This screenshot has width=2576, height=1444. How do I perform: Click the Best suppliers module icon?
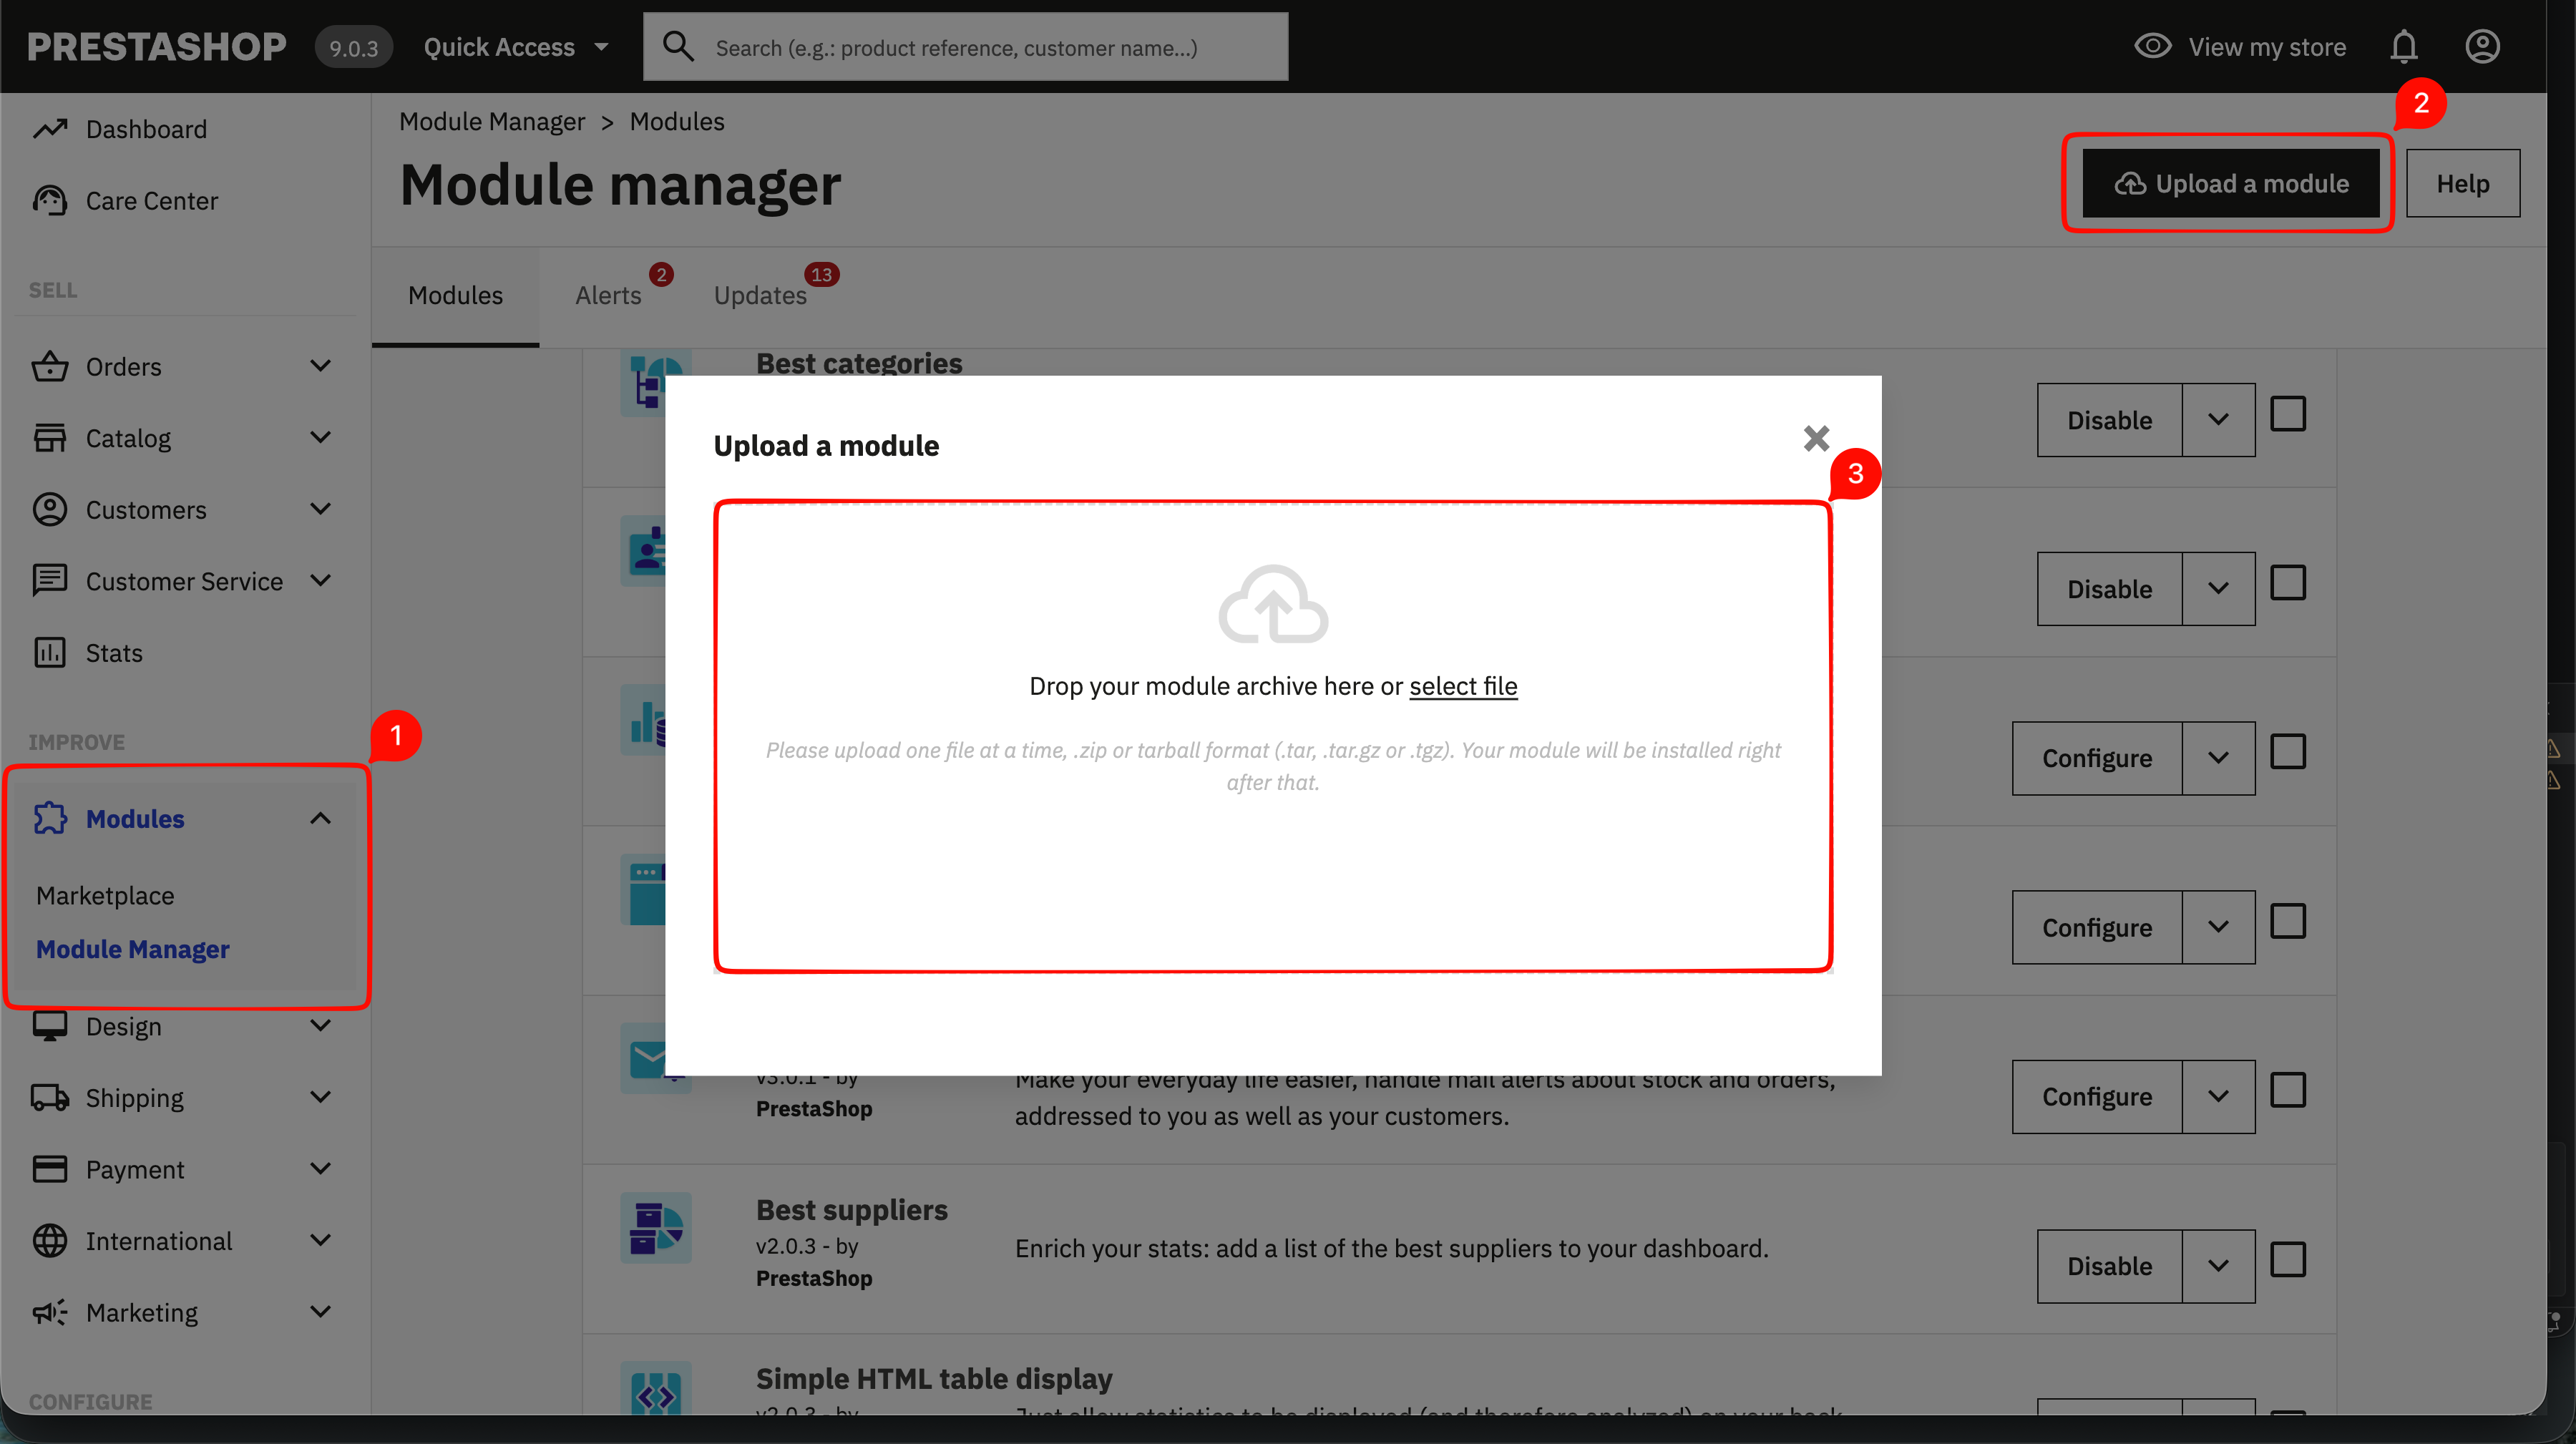pos(656,1228)
